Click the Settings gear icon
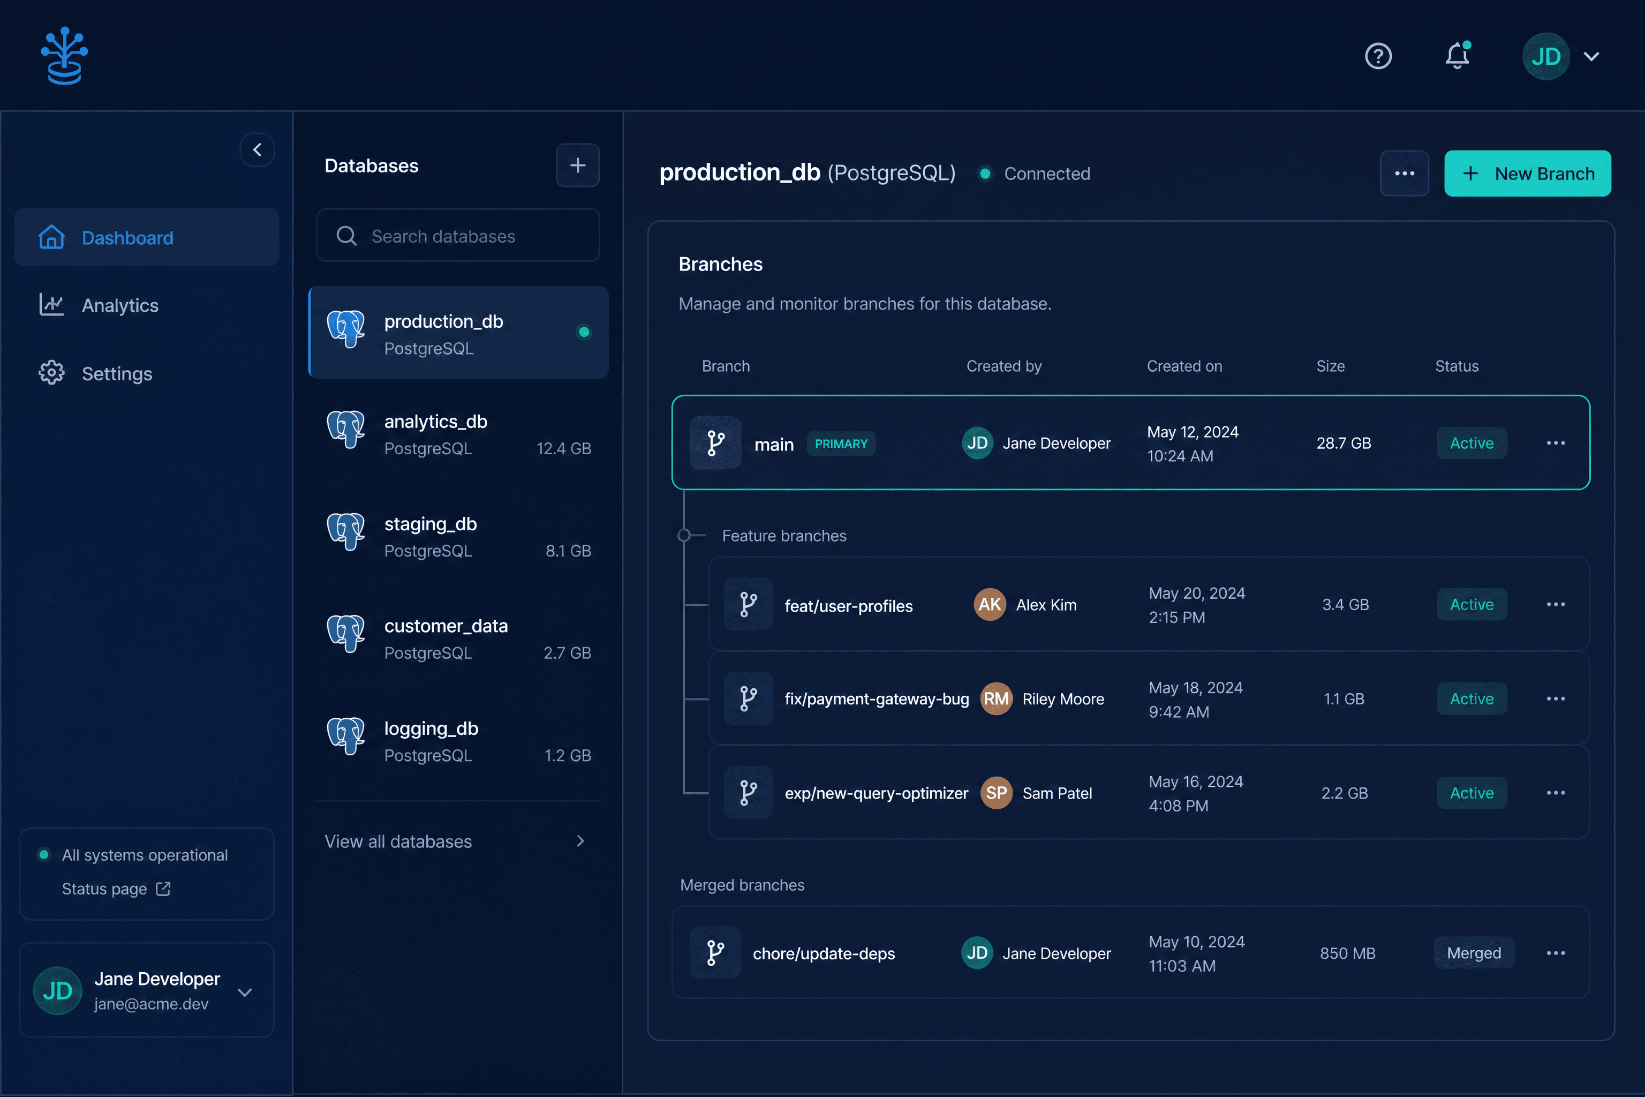This screenshot has width=1645, height=1097. coord(51,373)
